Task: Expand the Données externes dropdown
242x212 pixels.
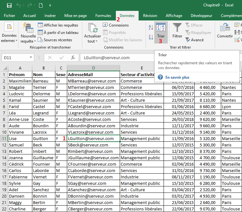Action: (9, 41)
